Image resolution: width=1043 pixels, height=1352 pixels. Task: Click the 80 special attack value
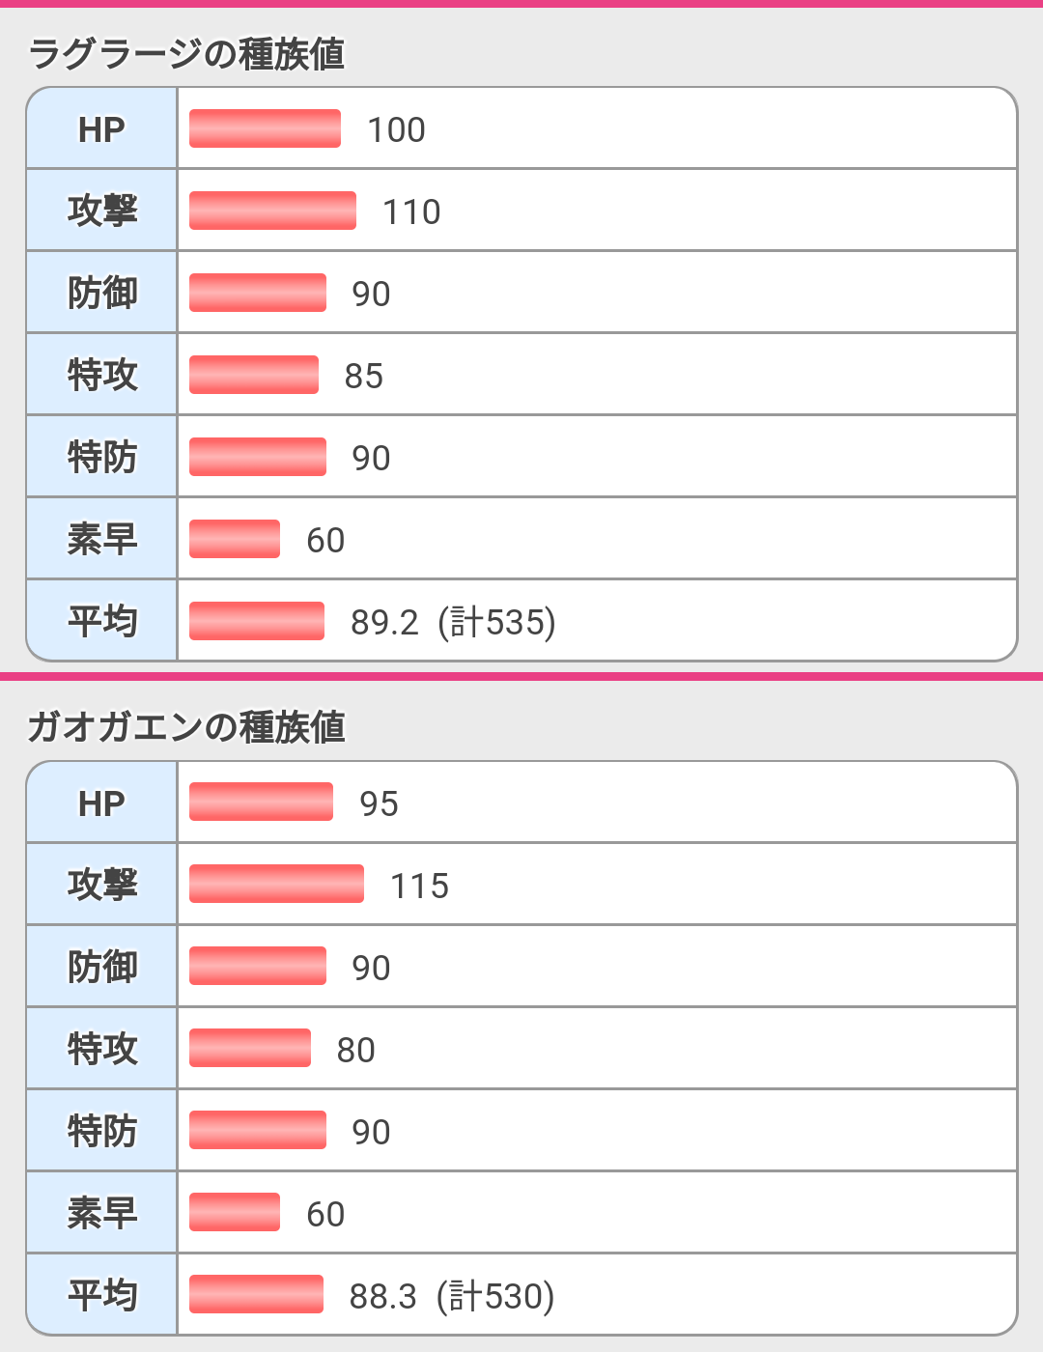pos(355,1050)
